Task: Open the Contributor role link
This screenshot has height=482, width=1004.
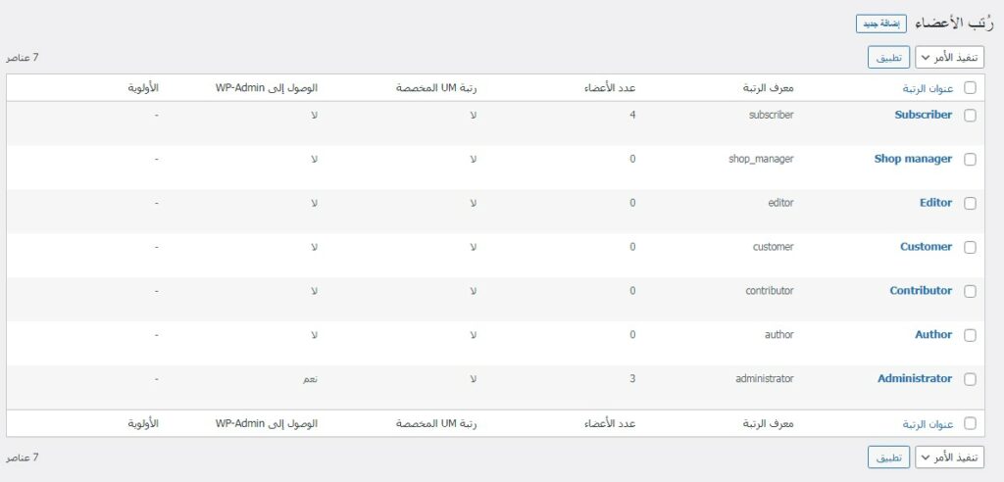Action: (921, 290)
